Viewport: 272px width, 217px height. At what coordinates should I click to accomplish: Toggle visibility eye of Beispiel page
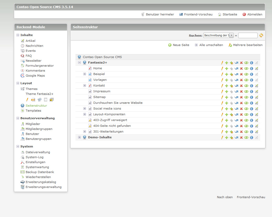(246, 74)
